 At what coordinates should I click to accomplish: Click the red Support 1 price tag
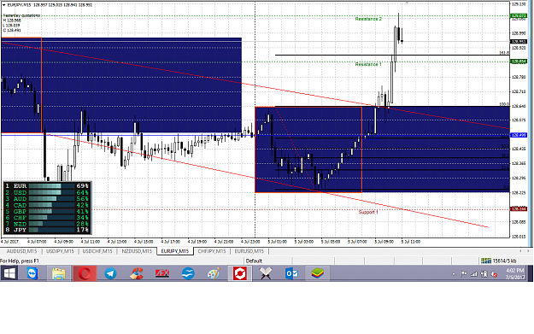519,209
